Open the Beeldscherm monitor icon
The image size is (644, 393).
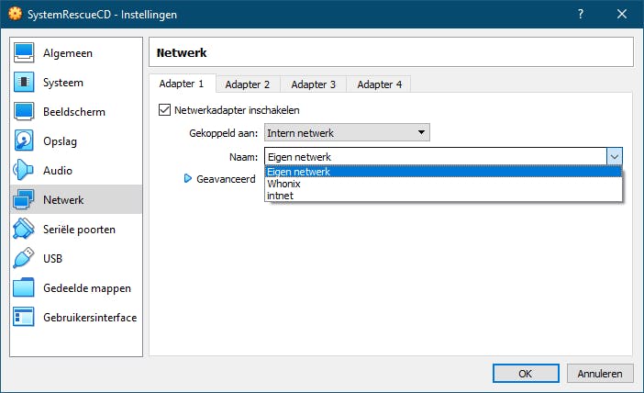click(25, 112)
